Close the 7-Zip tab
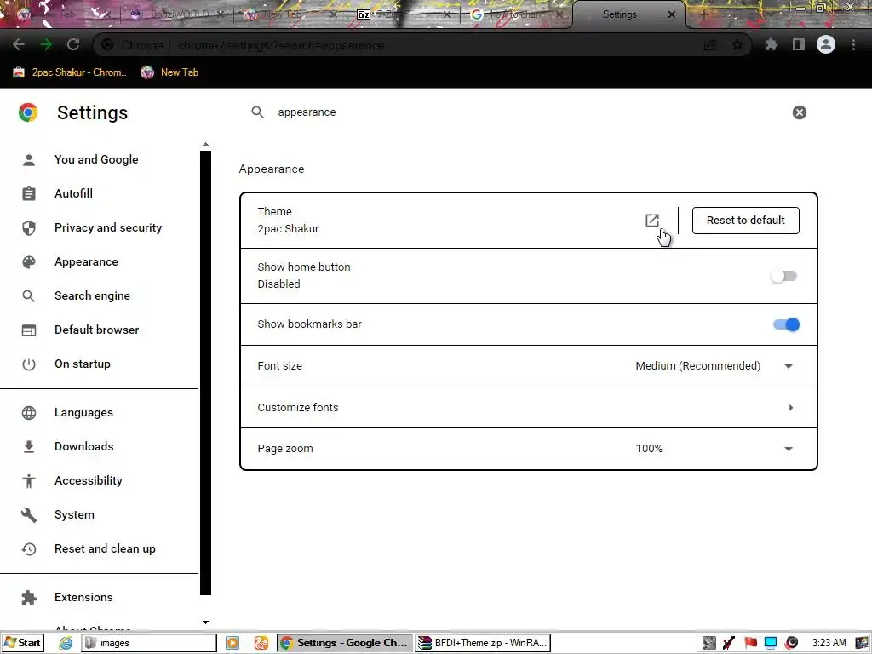 tap(447, 14)
